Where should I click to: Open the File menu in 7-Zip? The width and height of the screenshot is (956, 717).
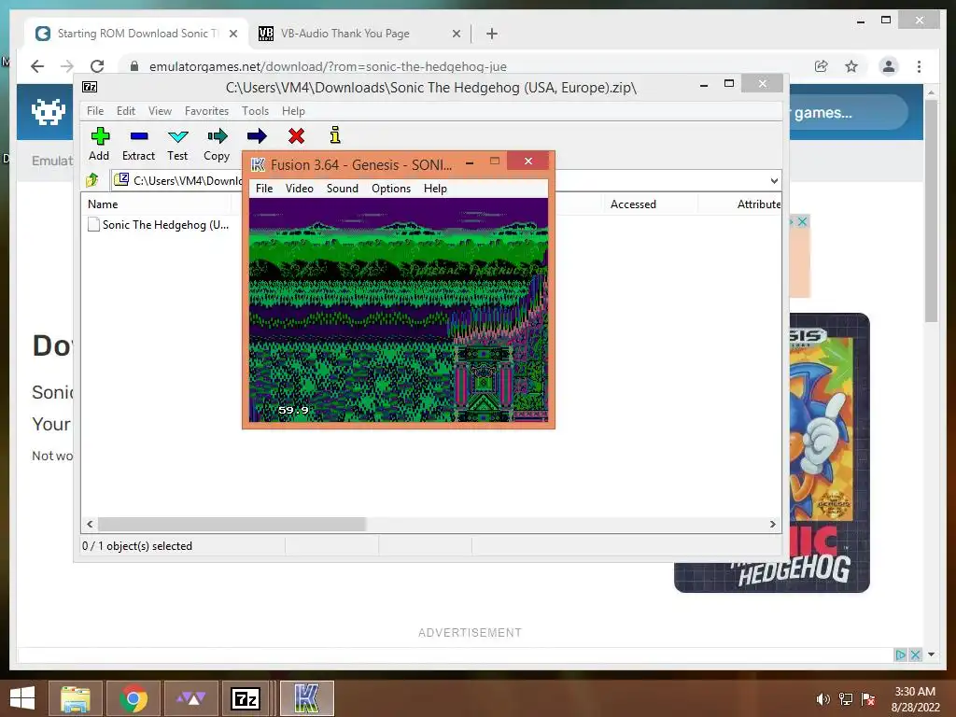click(95, 111)
